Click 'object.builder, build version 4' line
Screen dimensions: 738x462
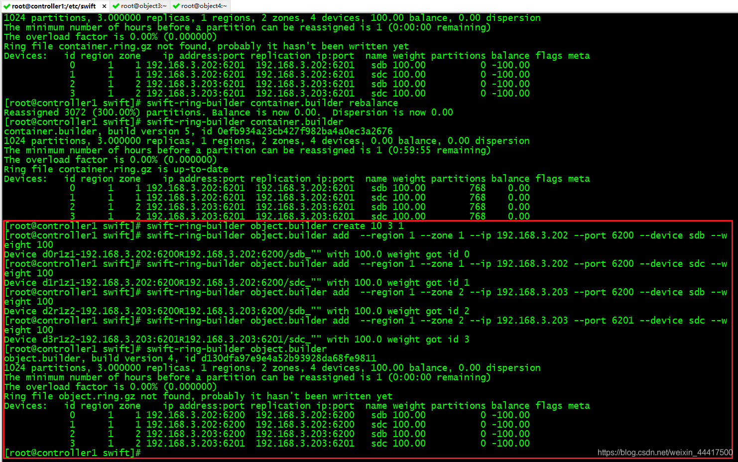(190, 358)
